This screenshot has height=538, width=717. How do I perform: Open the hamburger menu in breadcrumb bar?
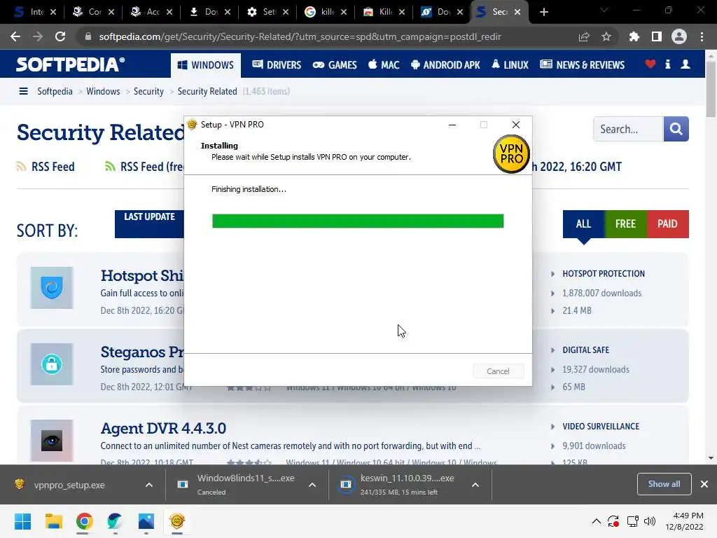[23, 91]
